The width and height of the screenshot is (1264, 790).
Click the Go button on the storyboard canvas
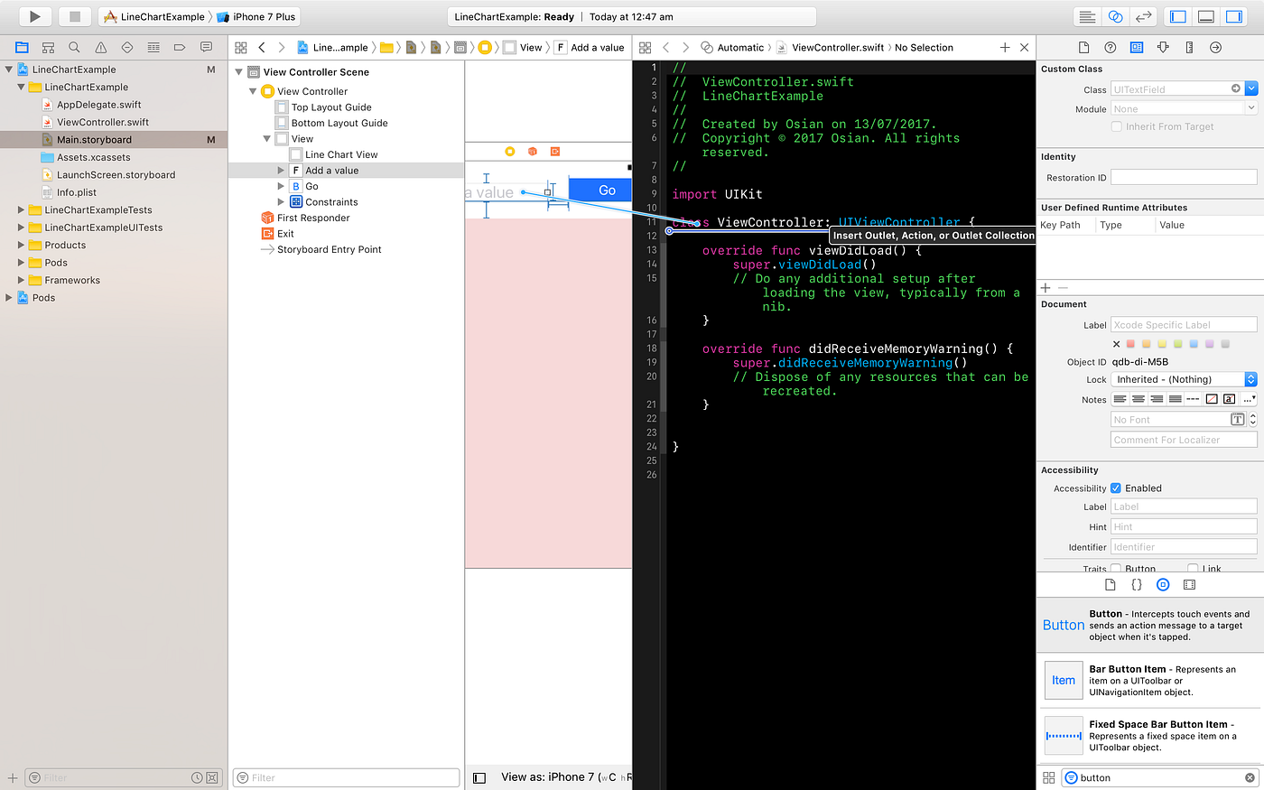click(599, 190)
